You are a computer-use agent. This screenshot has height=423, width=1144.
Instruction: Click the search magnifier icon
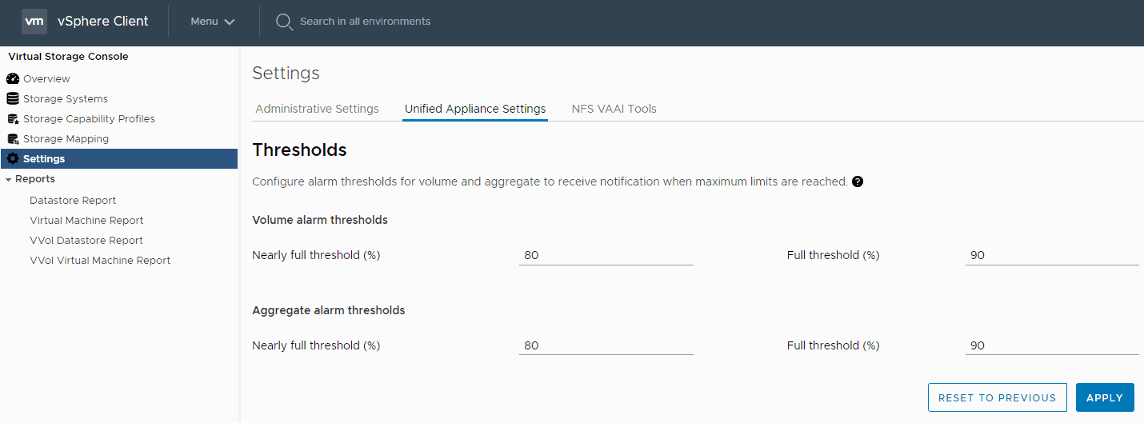(284, 22)
